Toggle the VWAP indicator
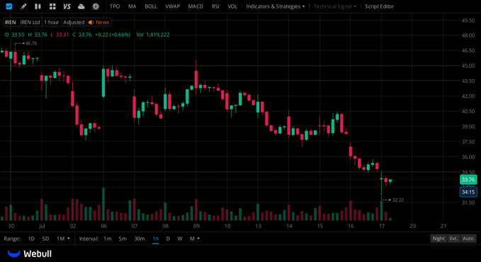 [x=172, y=6]
